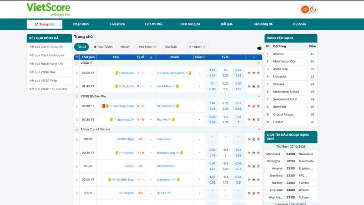Click soccer ball icon in Atalanta row
Screen dimensions: 364x205
tap(254, 87)
